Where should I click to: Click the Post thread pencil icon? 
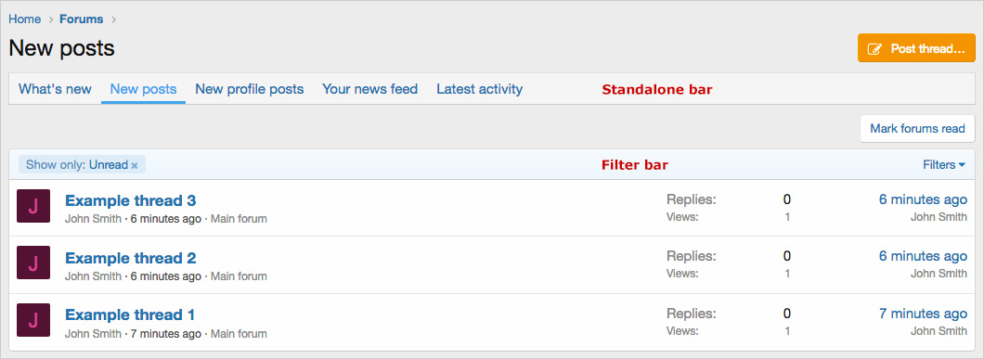pyautogui.click(x=874, y=49)
